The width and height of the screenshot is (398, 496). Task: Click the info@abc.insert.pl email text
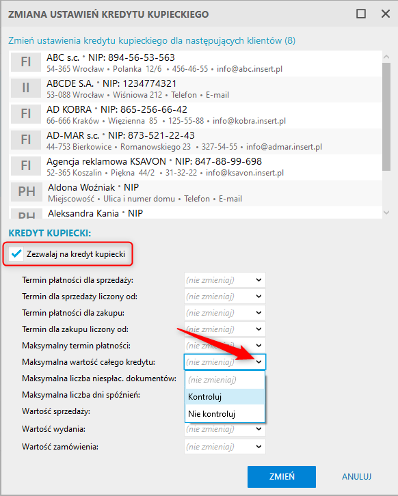pyautogui.click(x=250, y=69)
